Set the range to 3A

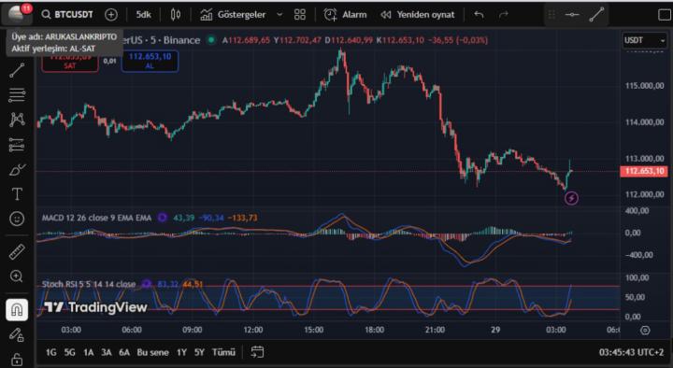point(107,352)
